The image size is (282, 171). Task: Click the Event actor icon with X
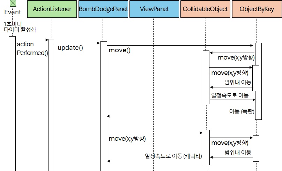coord(13,4)
